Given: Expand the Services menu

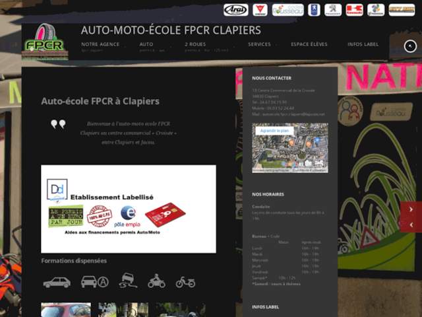Looking at the screenshot, I should click(x=259, y=44).
